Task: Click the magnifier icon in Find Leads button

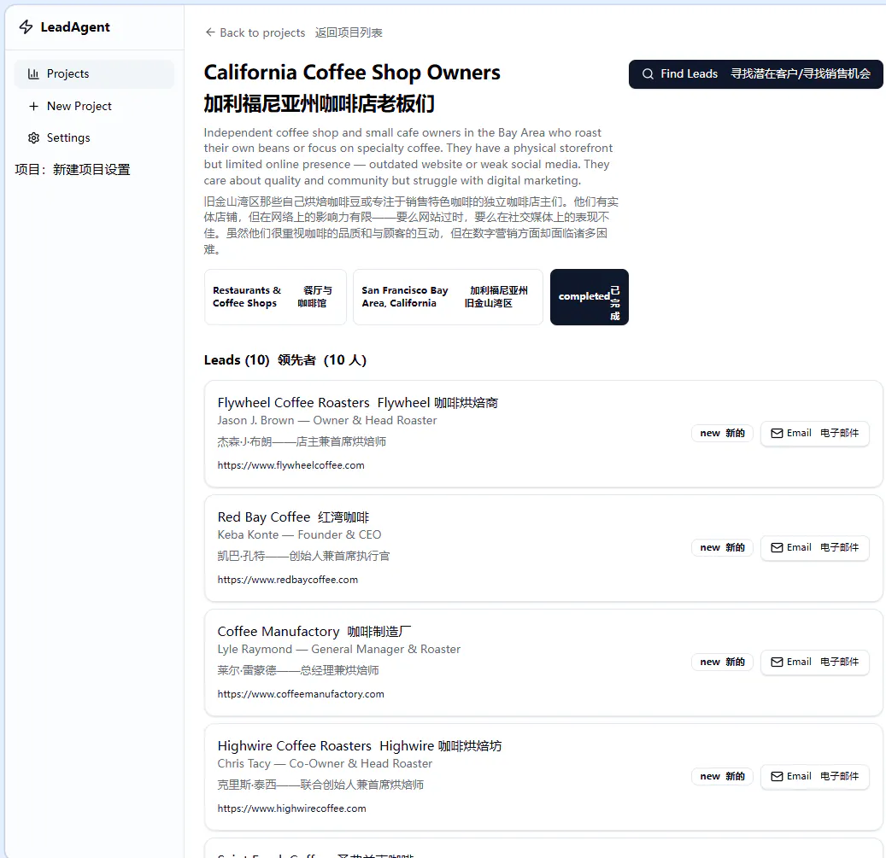Action: click(x=648, y=74)
